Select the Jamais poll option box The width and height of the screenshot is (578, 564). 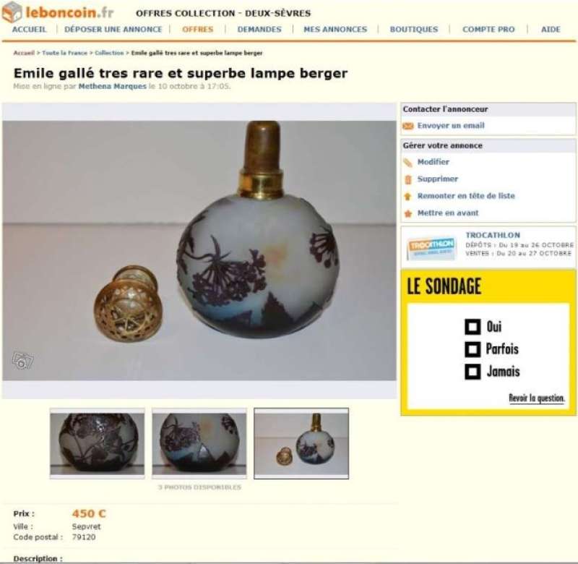pyautogui.click(x=473, y=372)
